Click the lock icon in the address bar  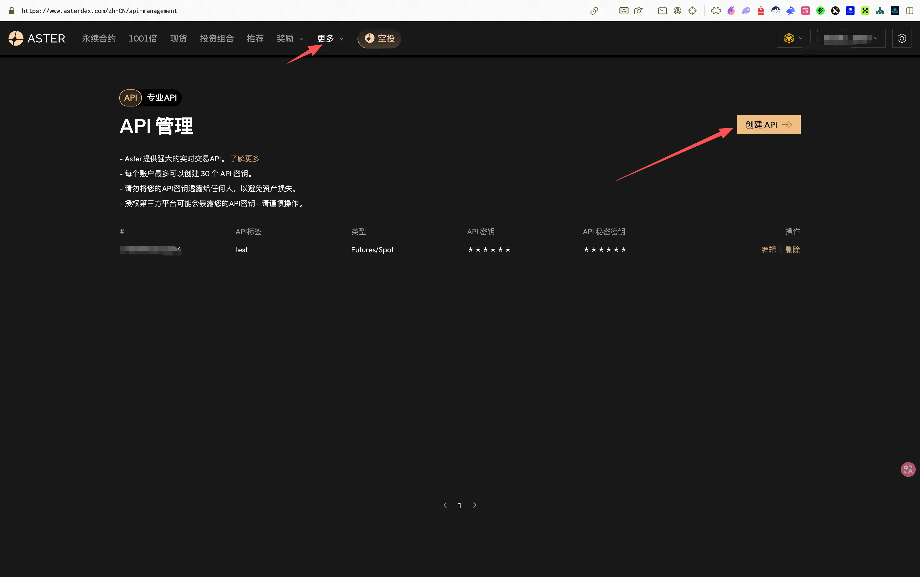pyautogui.click(x=11, y=10)
